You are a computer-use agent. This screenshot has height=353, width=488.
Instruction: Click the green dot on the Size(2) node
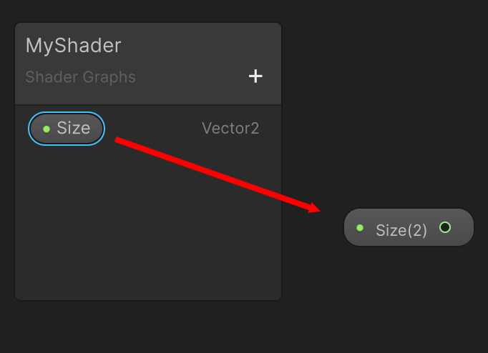[x=360, y=228]
